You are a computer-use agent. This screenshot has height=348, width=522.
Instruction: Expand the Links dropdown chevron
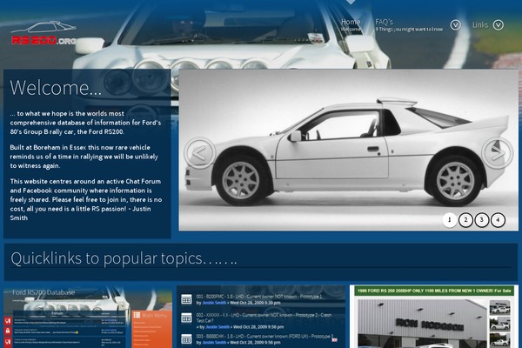(x=498, y=25)
